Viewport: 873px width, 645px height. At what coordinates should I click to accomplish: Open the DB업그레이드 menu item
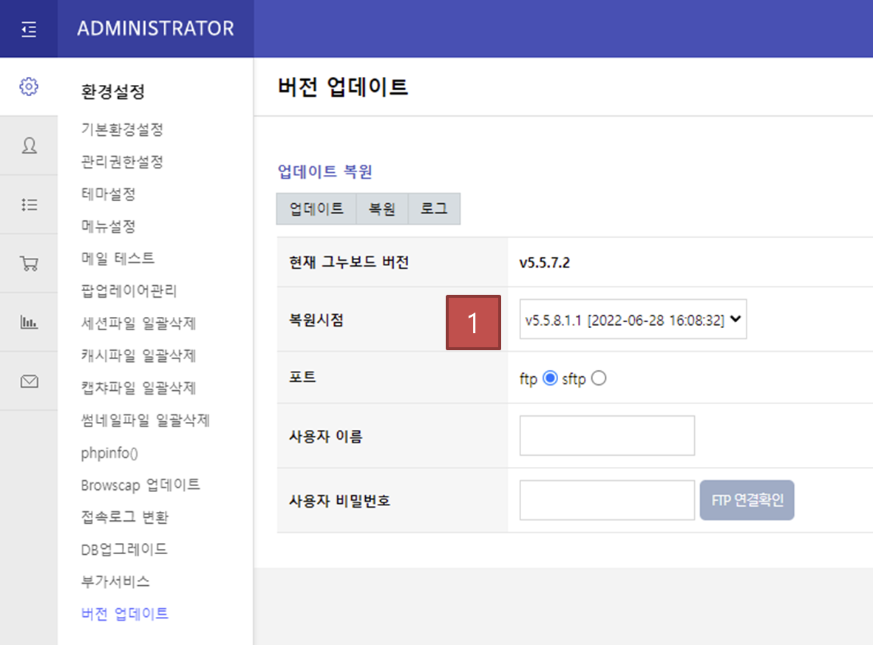[x=124, y=549]
